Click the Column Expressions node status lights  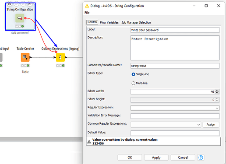point(60,66)
